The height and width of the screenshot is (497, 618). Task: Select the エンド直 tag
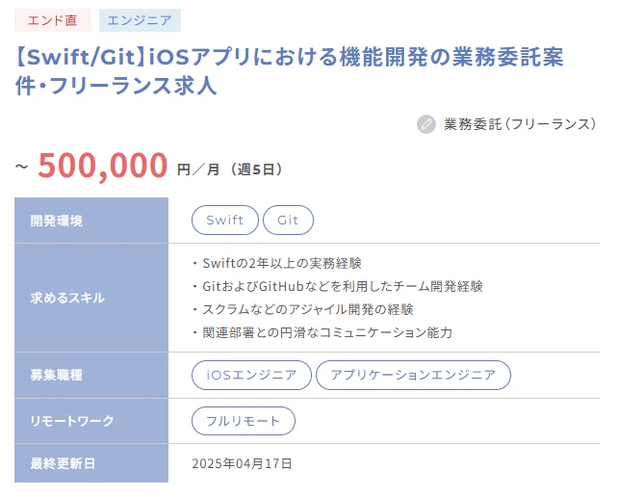[x=54, y=20]
